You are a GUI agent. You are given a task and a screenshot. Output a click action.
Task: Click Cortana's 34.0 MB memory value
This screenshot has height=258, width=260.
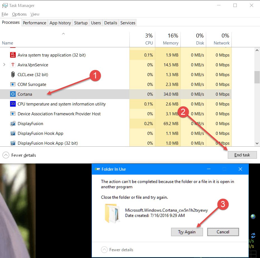point(171,94)
